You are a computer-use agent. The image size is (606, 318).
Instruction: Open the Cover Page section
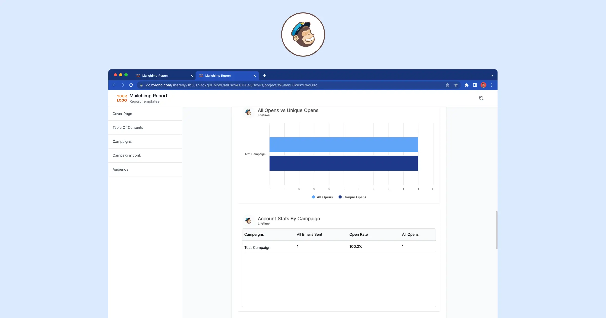point(145,114)
